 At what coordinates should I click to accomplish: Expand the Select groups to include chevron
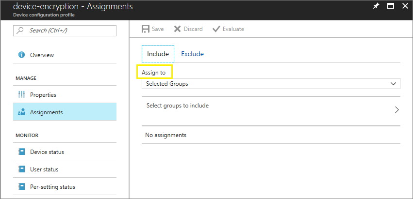[396, 109]
